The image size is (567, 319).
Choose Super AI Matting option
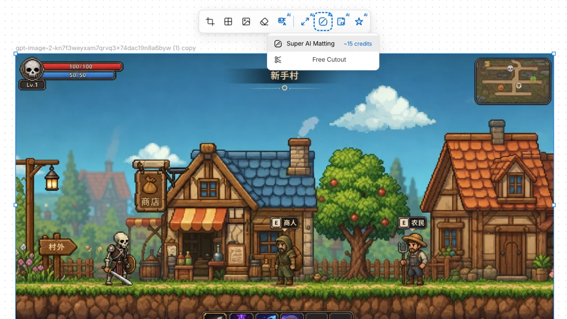pyautogui.click(x=323, y=43)
